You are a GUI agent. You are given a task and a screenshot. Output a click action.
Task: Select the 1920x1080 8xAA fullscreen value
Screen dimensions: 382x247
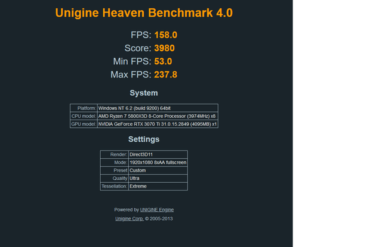(158, 162)
